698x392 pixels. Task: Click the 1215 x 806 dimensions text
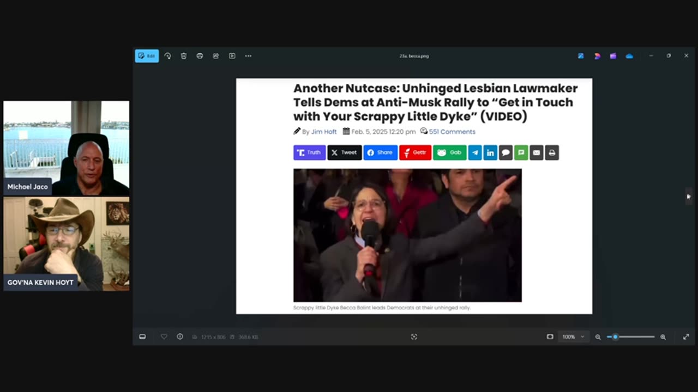point(213,337)
